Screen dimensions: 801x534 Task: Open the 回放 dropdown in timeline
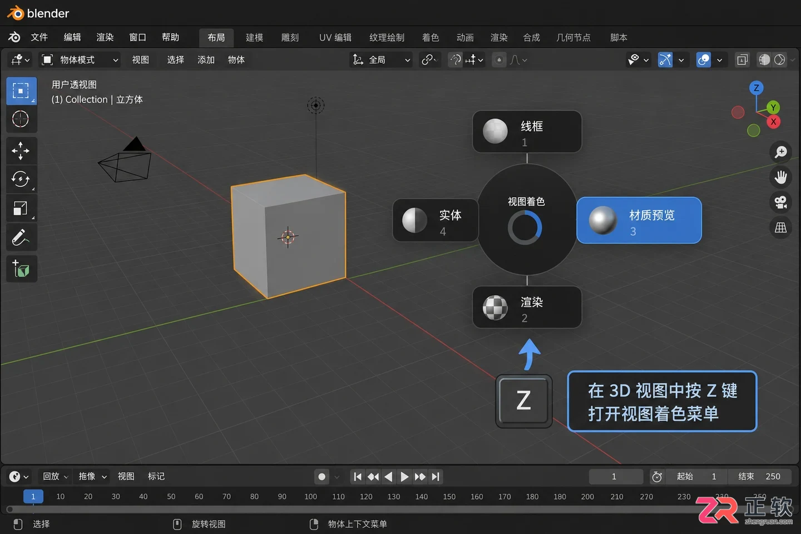(56, 477)
